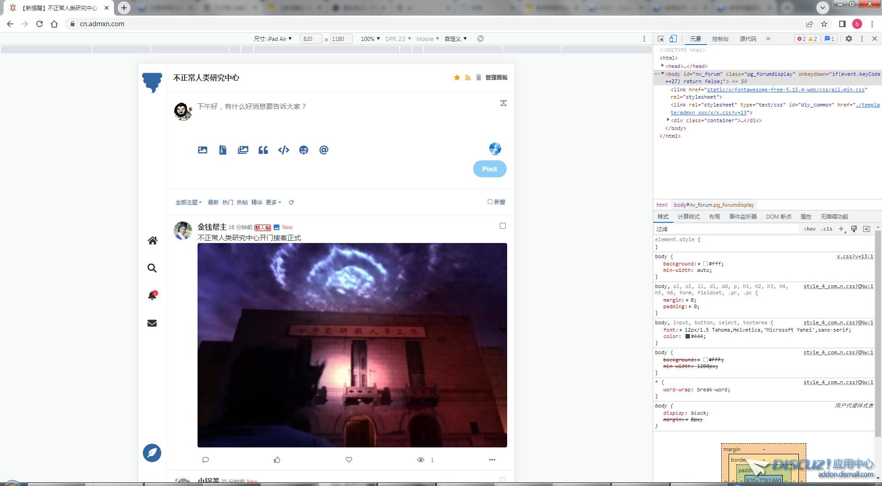Click the @ mention icon in editor
The width and height of the screenshot is (882, 486).
point(324,150)
